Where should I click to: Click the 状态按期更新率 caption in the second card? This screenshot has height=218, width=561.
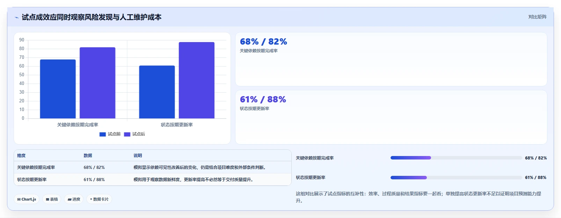tap(255, 109)
